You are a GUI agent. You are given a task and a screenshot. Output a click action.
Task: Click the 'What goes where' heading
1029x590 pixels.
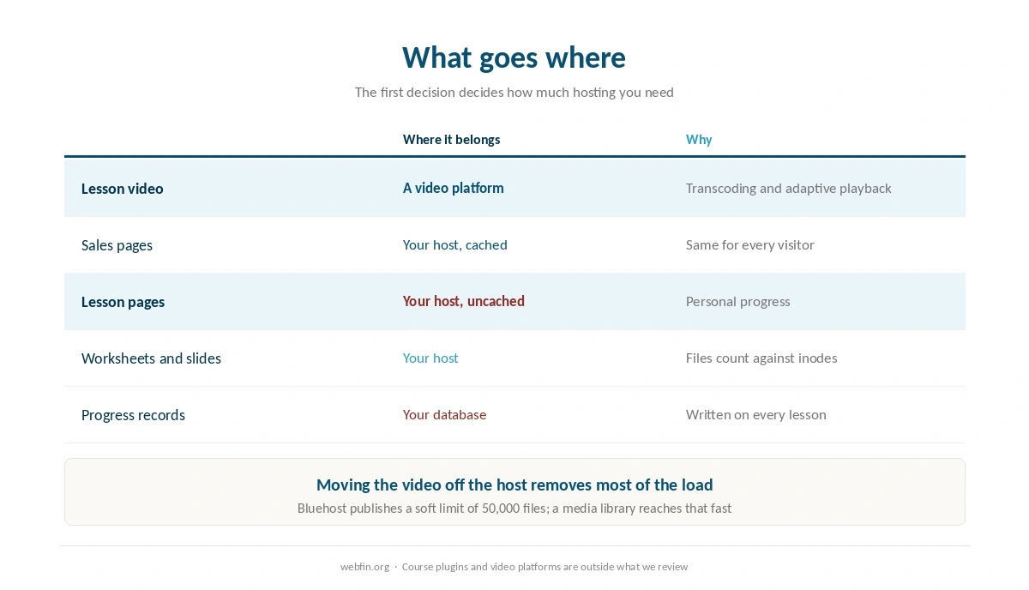click(514, 57)
